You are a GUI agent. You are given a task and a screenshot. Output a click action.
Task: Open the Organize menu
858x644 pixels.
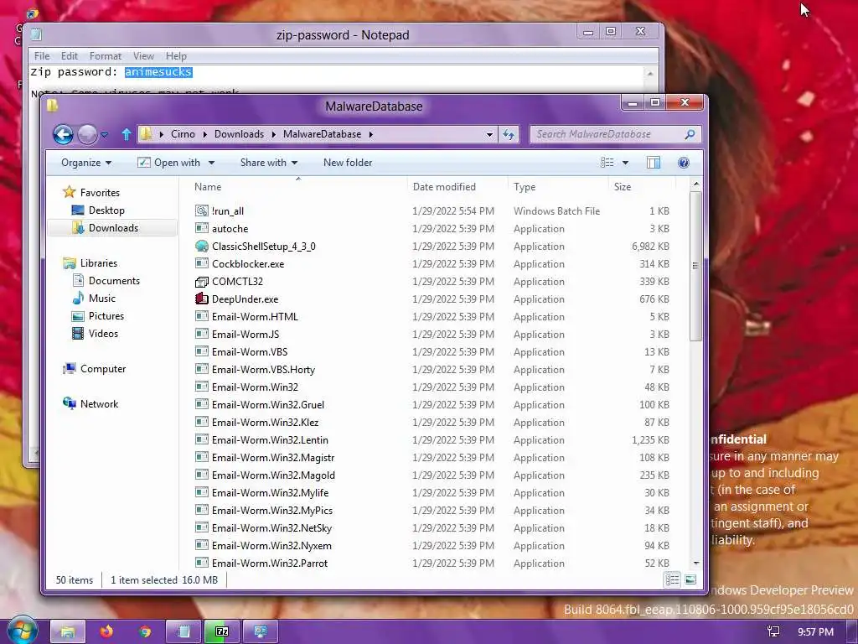(86, 163)
